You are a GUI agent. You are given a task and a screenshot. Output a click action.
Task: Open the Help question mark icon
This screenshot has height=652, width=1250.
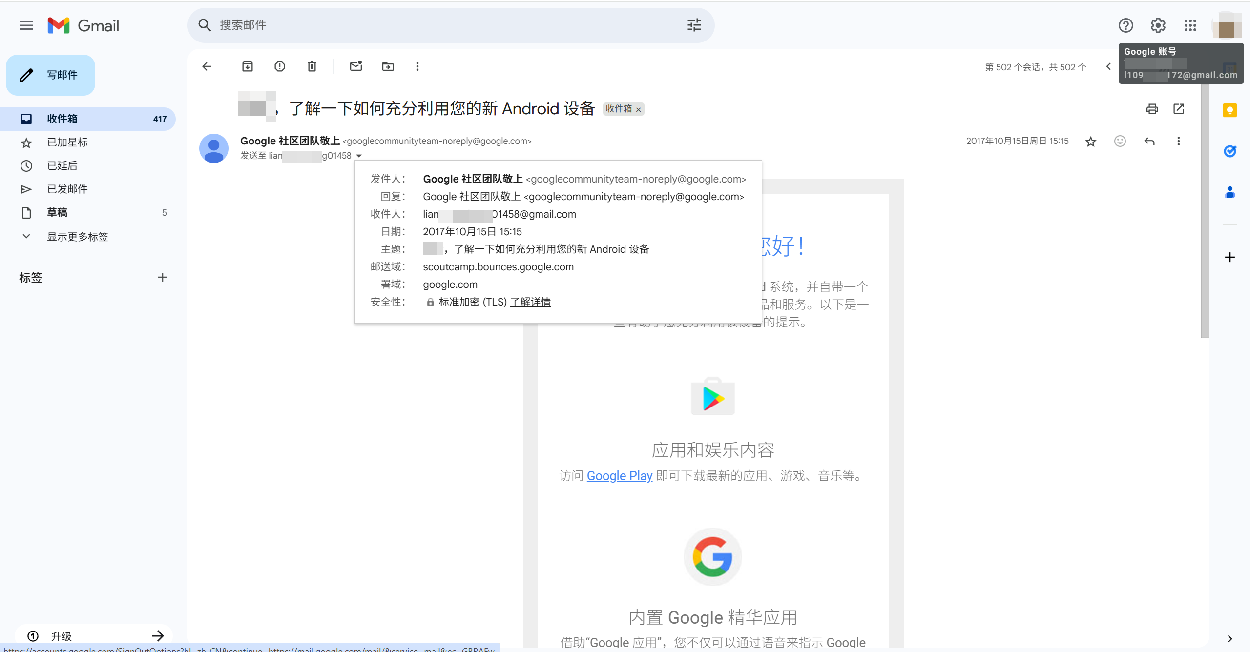[x=1126, y=25]
